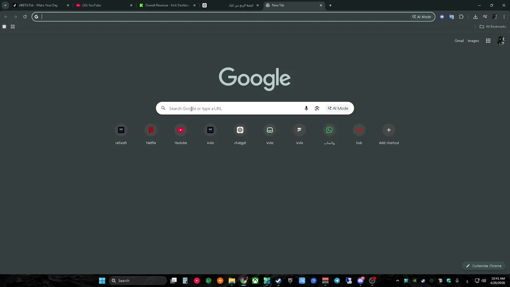The width and height of the screenshot is (510, 287).
Task: Open Xbox app from taskbar
Action: [x=255, y=281]
